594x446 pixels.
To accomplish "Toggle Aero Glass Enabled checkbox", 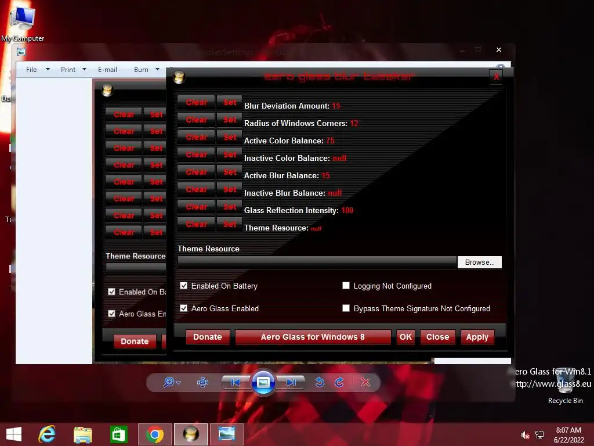I will [184, 308].
